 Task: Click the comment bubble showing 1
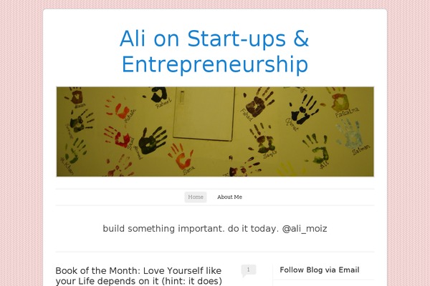249,270
